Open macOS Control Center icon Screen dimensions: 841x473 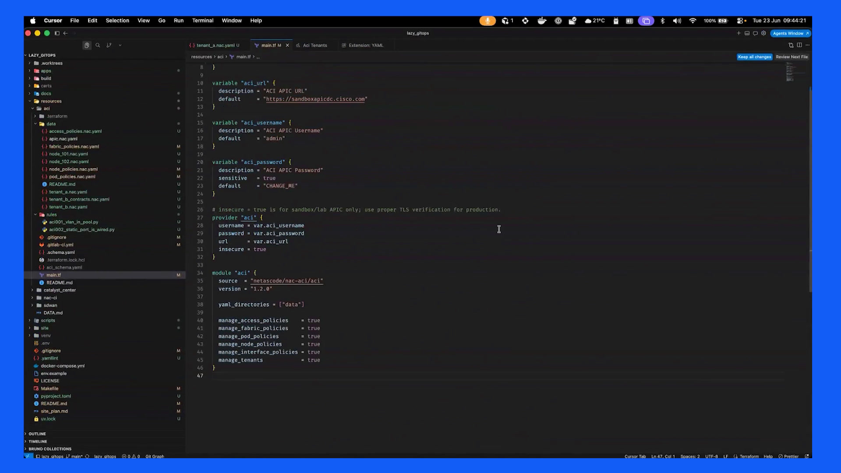pyautogui.click(x=740, y=21)
